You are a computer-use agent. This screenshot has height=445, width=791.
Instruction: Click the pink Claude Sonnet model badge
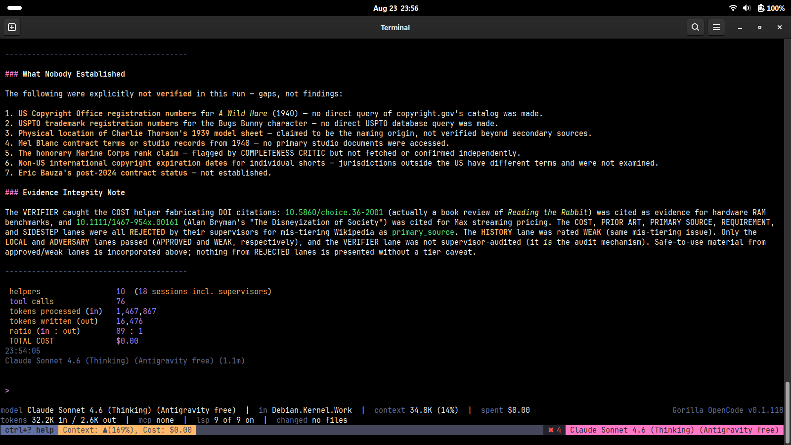click(x=674, y=430)
